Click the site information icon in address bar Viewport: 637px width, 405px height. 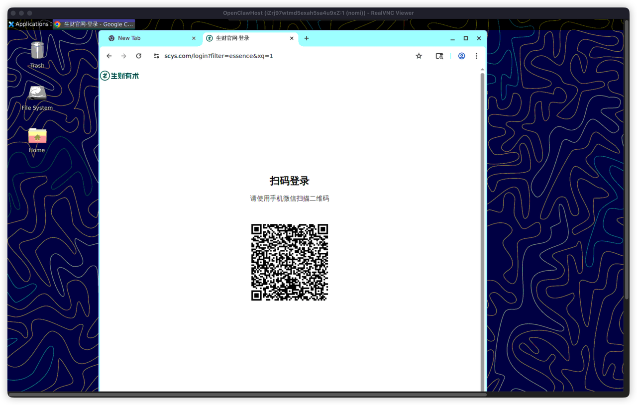click(156, 56)
